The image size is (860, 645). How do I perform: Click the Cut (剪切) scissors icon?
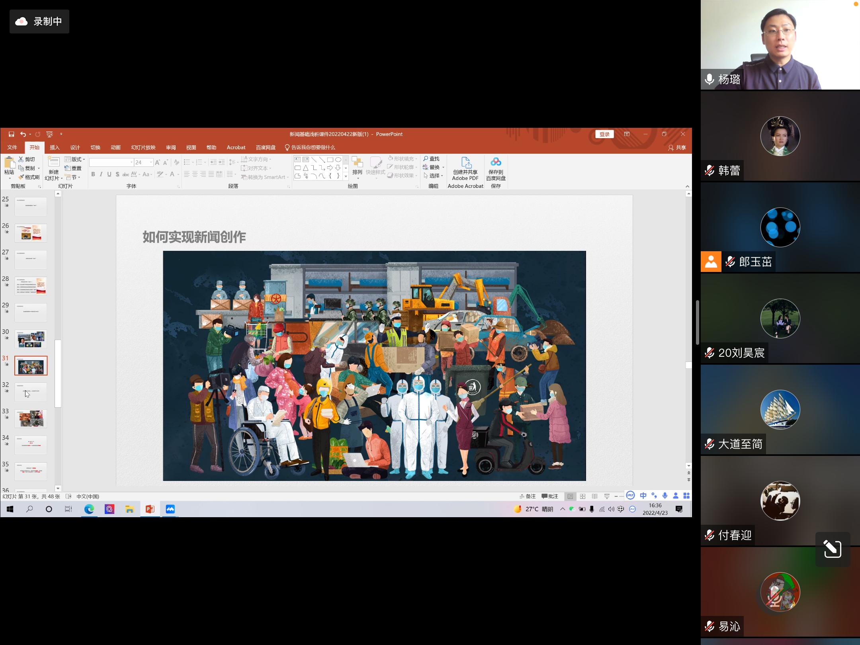coord(21,159)
